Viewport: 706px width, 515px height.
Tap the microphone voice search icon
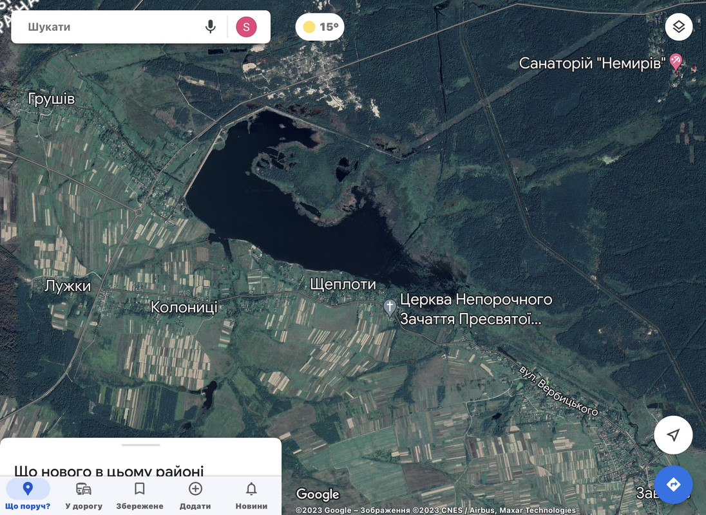click(x=210, y=27)
